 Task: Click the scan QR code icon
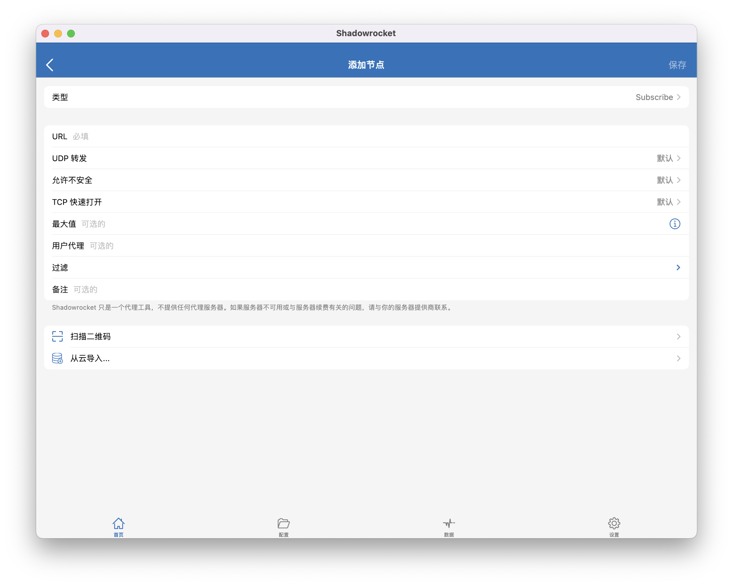[x=57, y=336]
